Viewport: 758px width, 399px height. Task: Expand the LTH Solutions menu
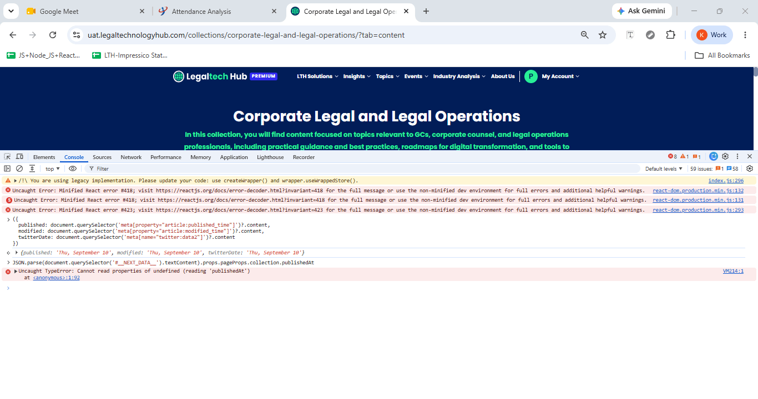[317, 76]
